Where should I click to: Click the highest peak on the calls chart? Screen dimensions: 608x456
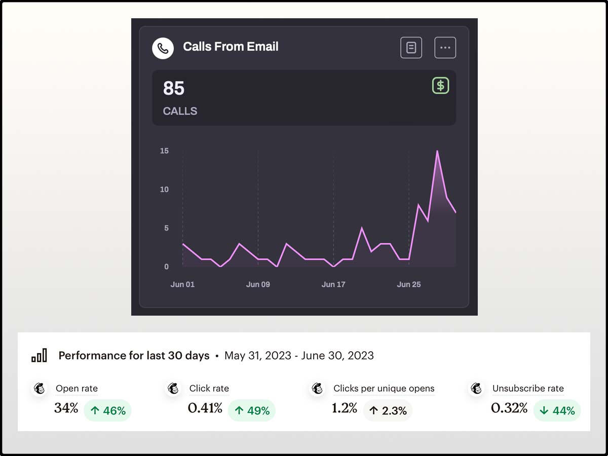[437, 151]
